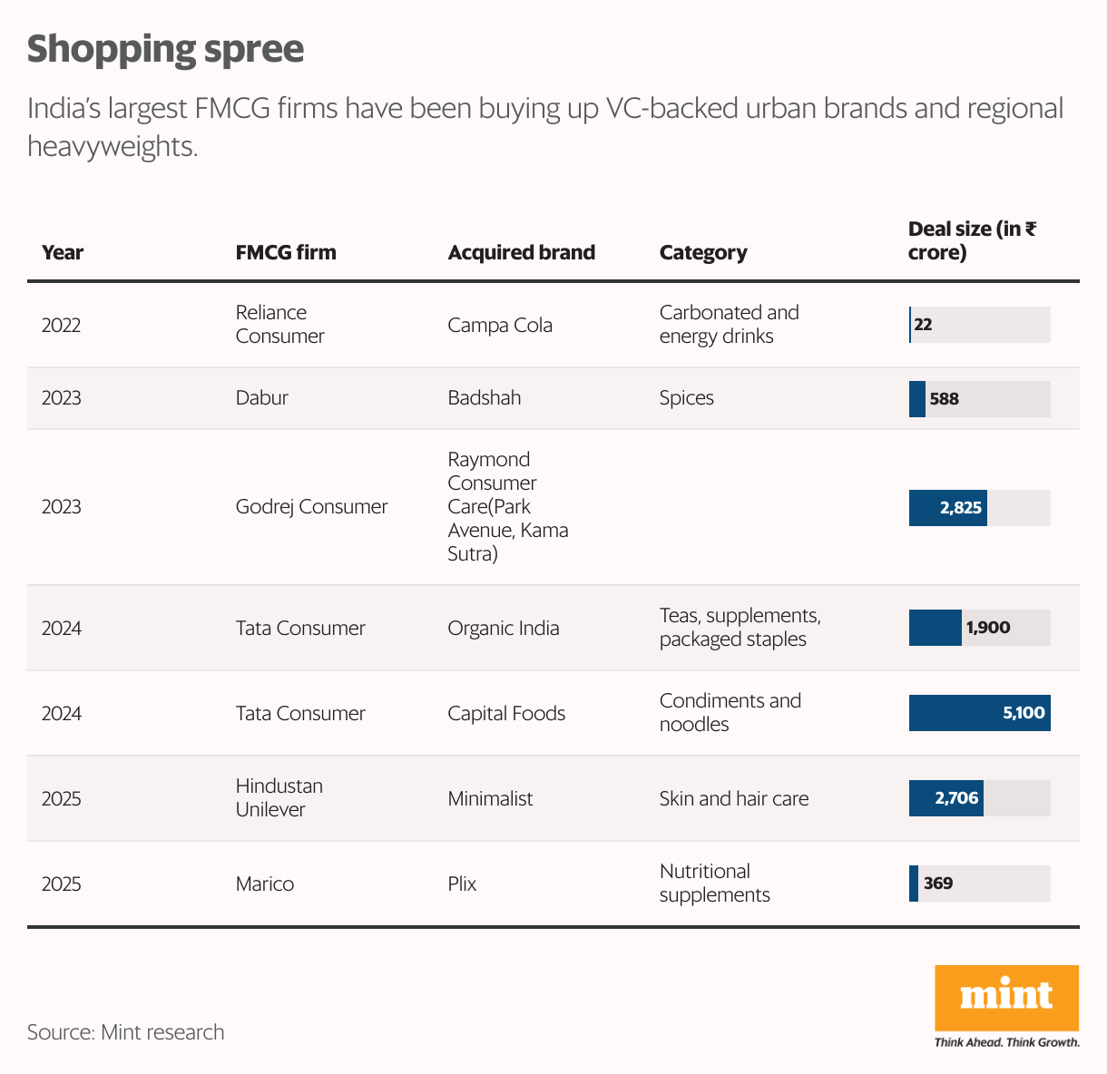This screenshot has height=1074, width=1107.
Task: Click the Mint logo
Action: (1006, 997)
